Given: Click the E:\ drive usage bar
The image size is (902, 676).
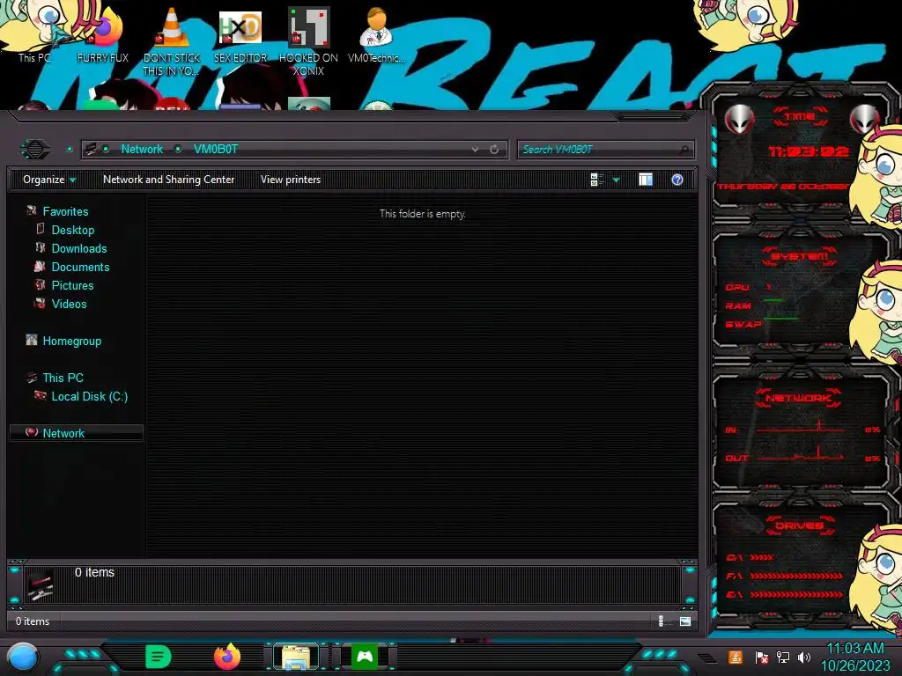Looking at the screenshot, I should (x=796, y=594).
